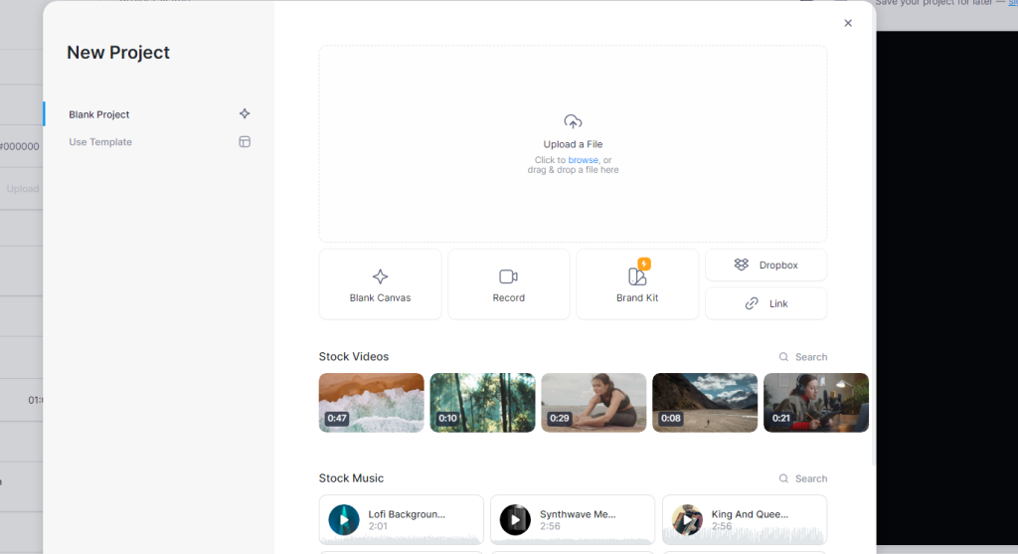Click the Link chain icon
This screenshot has height=554, width=1018.
coord(752,303)
